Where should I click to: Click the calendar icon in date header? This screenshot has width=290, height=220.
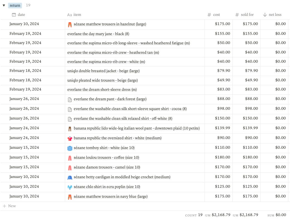(14, 15)
